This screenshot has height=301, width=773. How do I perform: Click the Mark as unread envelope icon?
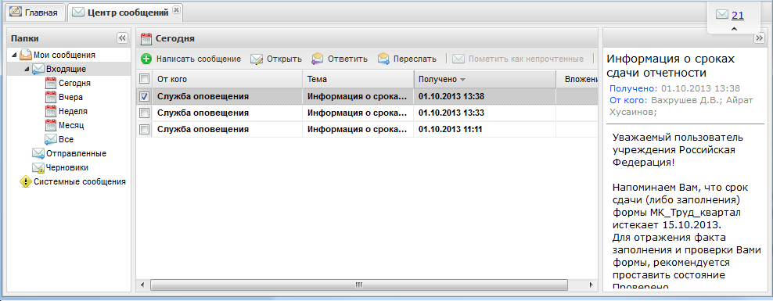tap(458, 59)
